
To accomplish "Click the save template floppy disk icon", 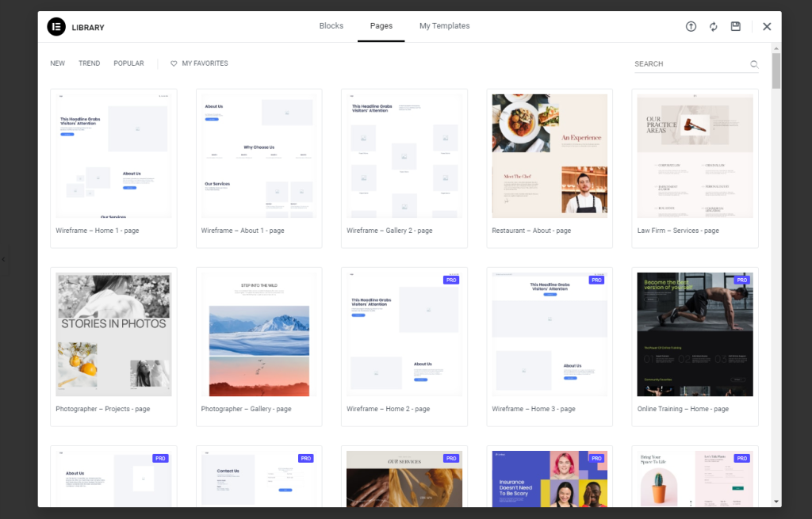I will 735,26.
